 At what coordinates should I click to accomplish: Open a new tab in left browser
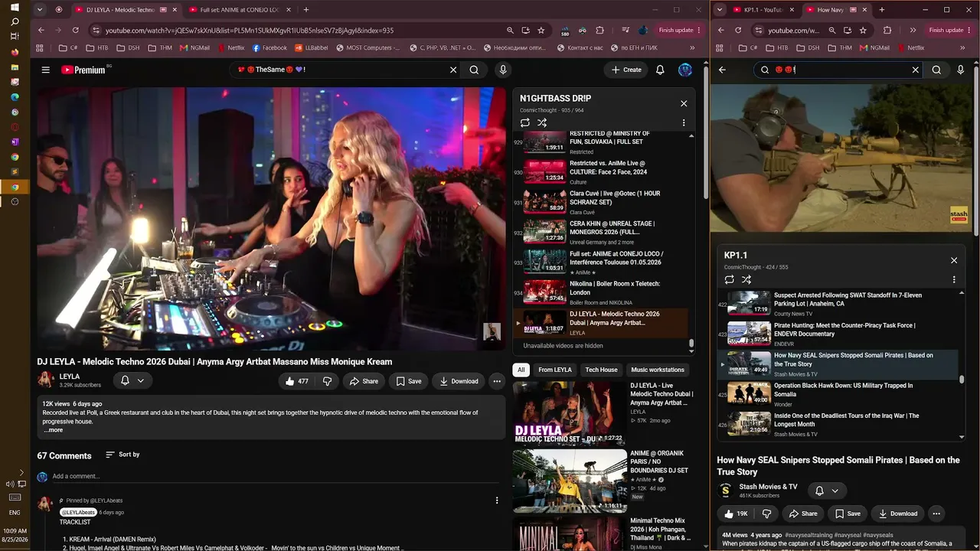[x=306, y=10]
